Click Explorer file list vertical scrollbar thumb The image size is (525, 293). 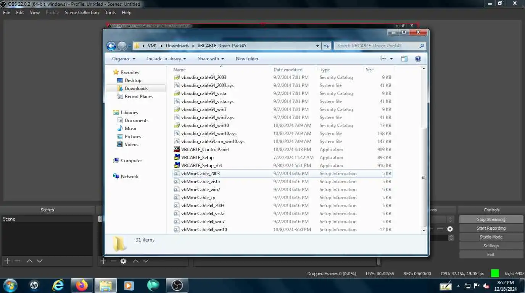pyautogui.click(x=424, y=177)
